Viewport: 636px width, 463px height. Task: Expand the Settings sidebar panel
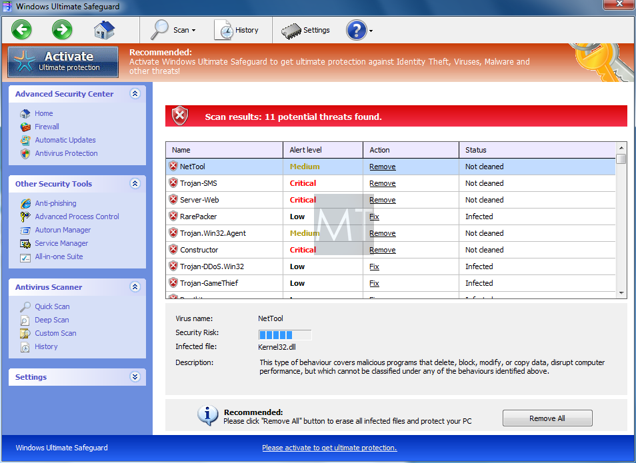click(135, 377)
